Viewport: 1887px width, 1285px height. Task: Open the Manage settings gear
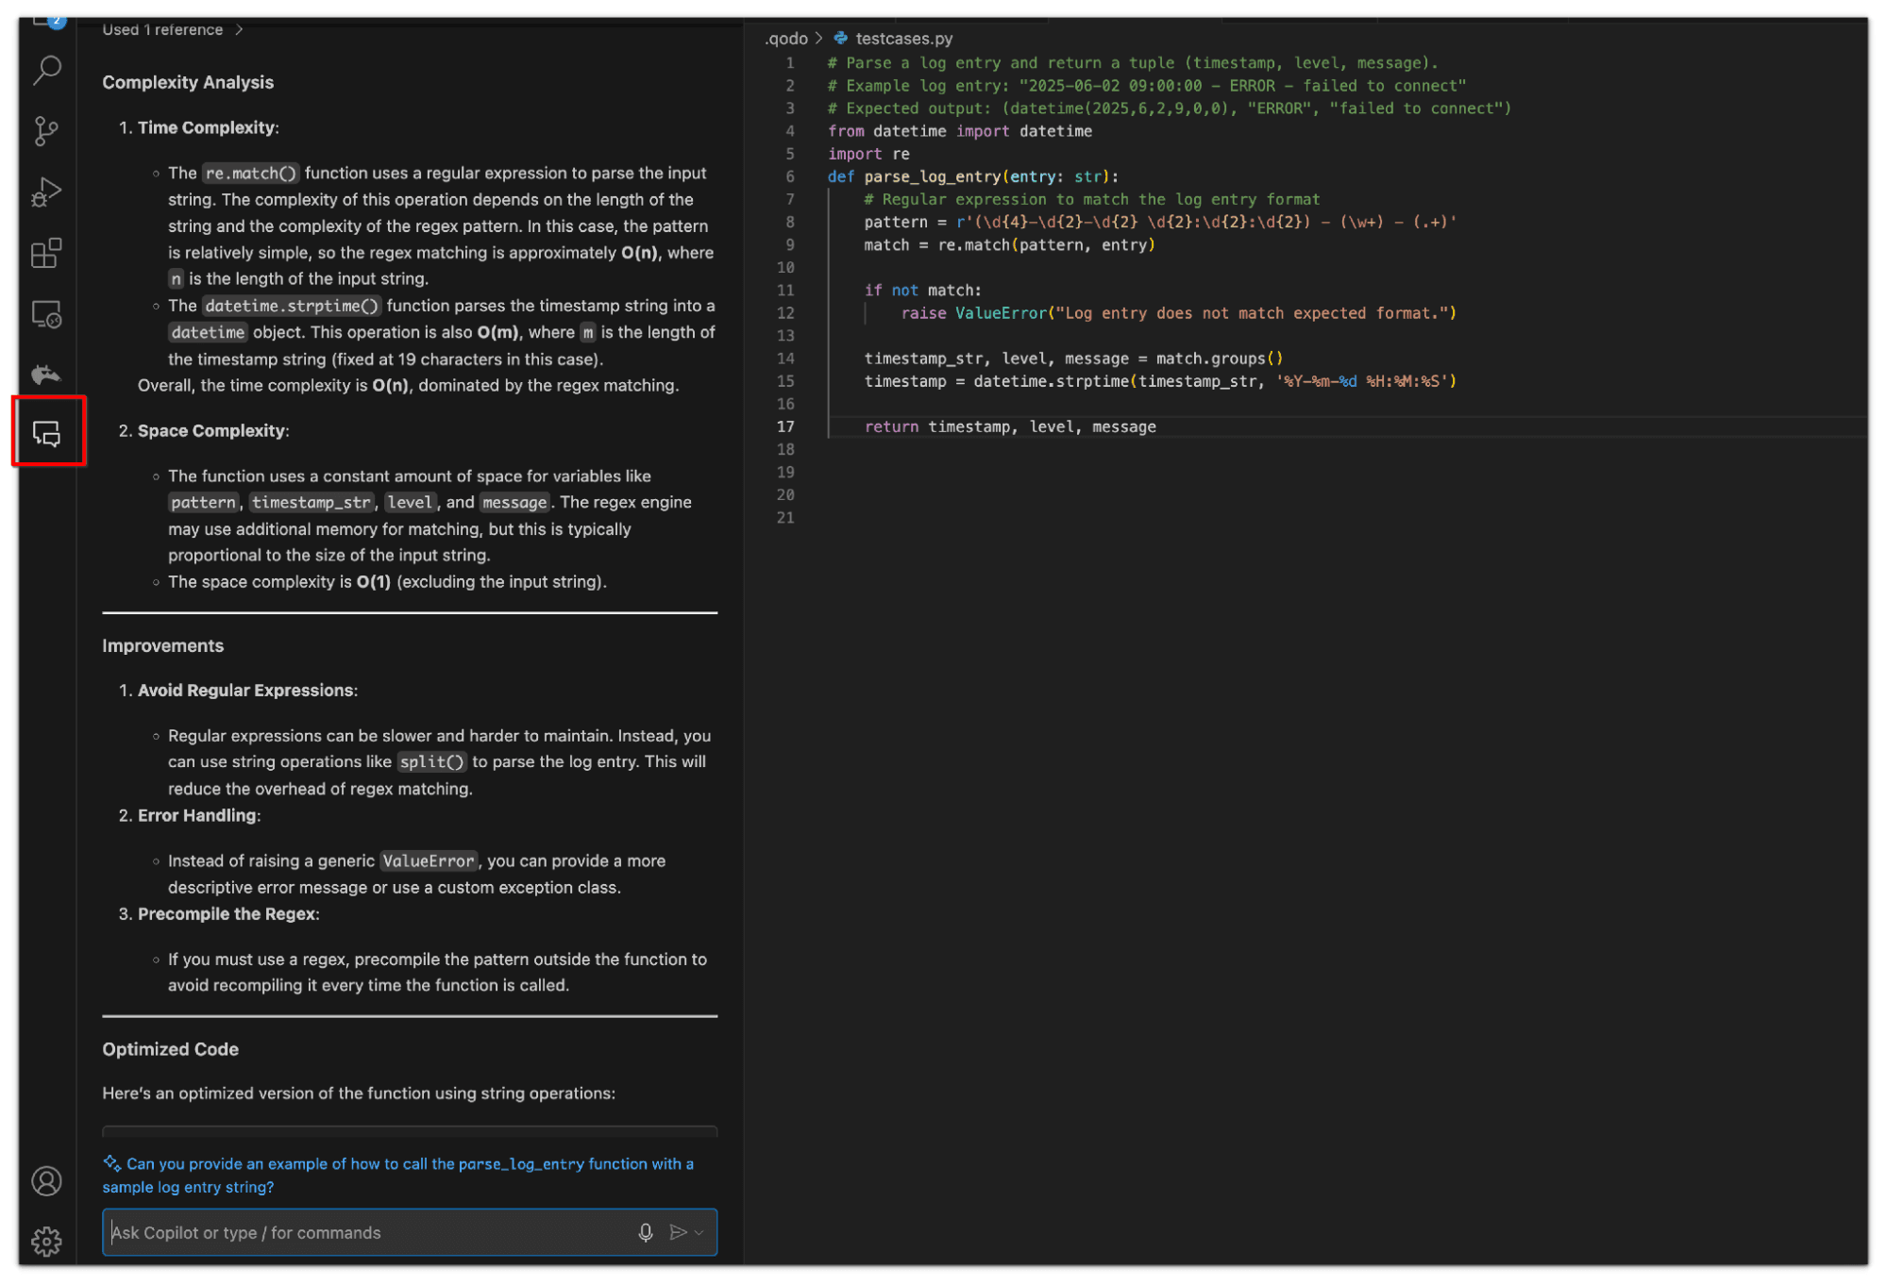(x=46, y=1242)
